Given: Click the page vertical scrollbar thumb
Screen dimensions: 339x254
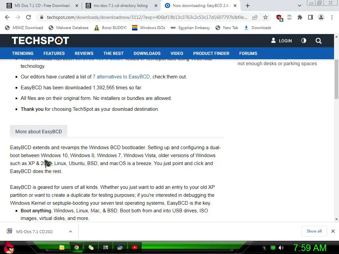Looking at the screenshot, I should [x=336, y=80].
